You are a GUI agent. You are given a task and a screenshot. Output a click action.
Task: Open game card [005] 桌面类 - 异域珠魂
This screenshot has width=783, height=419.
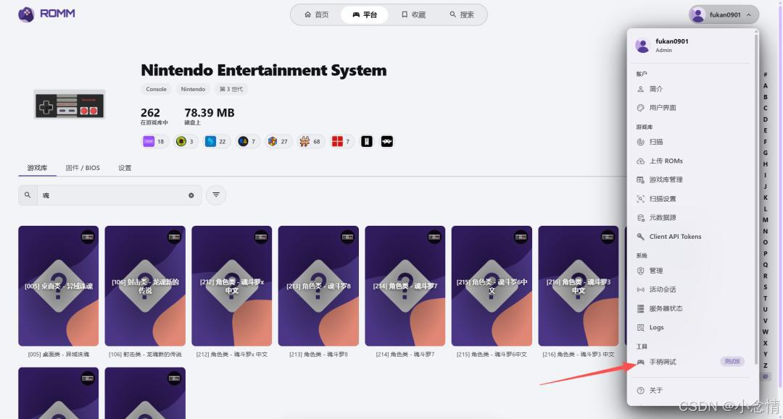click(x=59, y=286)
